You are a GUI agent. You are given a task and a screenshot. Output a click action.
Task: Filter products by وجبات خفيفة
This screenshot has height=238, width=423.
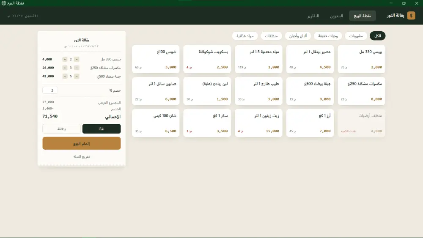tap(328, 36)
